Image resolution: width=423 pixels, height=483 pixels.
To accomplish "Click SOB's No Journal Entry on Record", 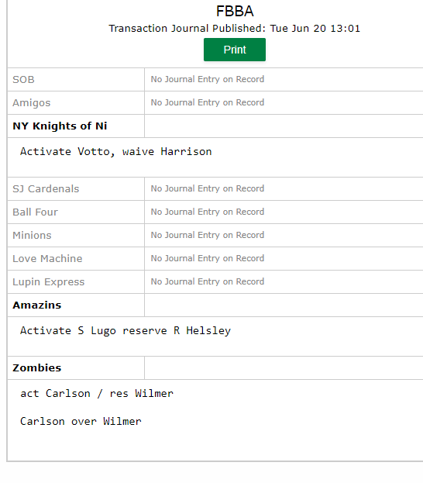I will (x=207, y=79).
